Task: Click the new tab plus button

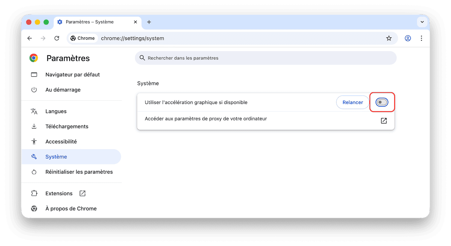Action: [149, 22]
